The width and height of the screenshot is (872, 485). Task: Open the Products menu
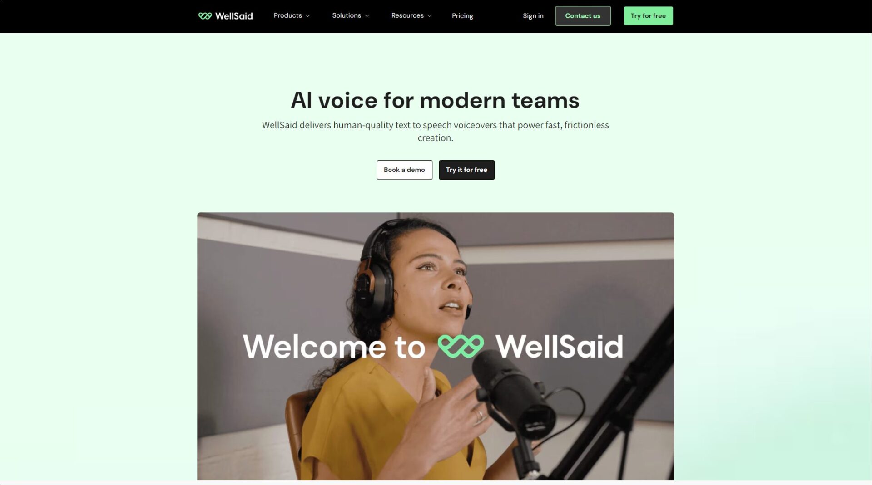287,15
